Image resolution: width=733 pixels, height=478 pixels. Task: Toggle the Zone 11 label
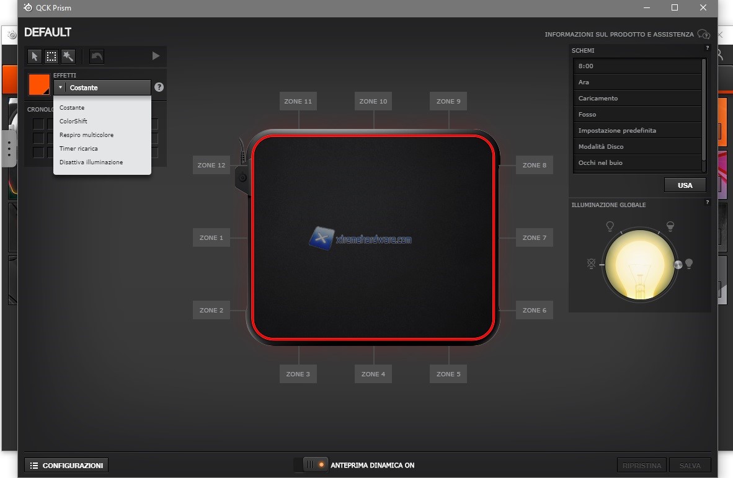tap(298, 101)
